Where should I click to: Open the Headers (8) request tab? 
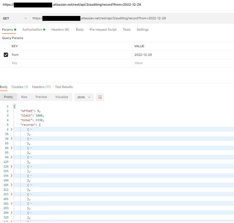[60, 30]
